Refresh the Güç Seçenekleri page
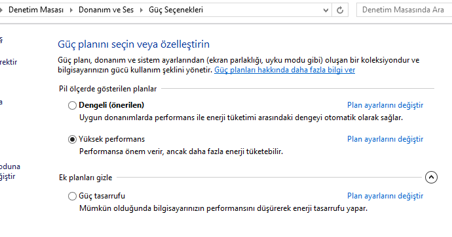 point(340,10)
